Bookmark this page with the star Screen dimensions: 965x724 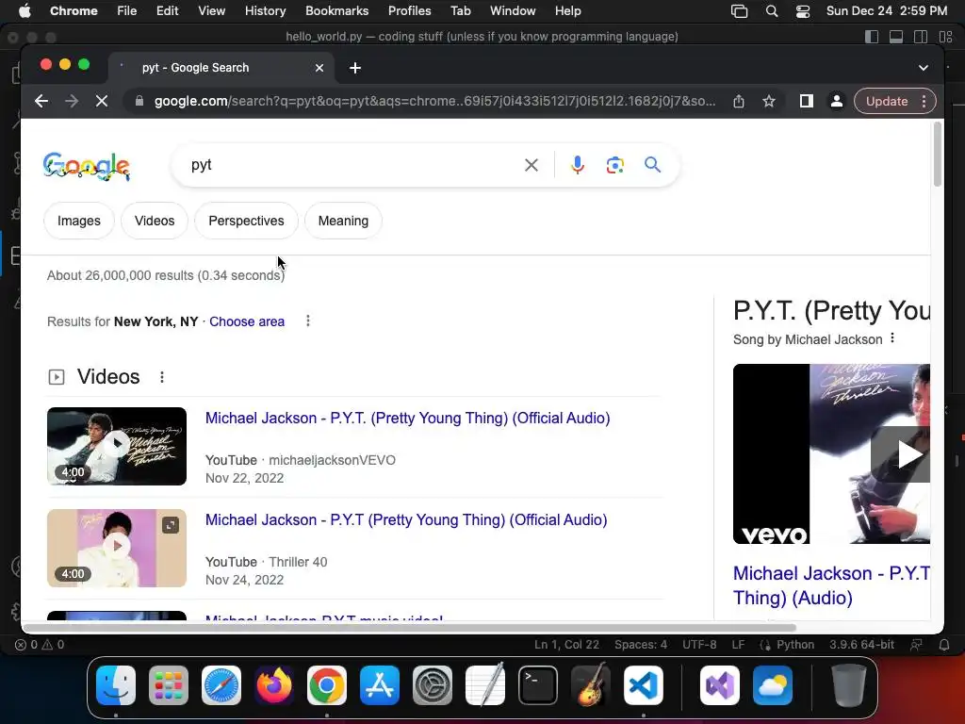coord(769,101)
